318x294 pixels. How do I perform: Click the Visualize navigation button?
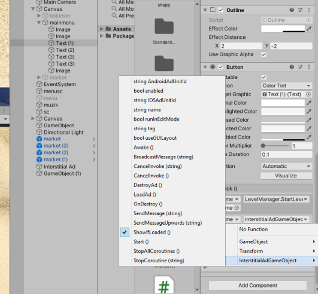[286, 176]
